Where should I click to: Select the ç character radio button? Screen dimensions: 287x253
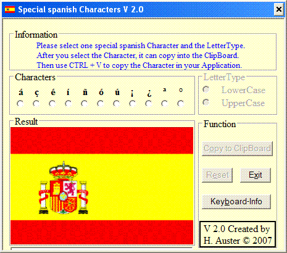(36, 104)
